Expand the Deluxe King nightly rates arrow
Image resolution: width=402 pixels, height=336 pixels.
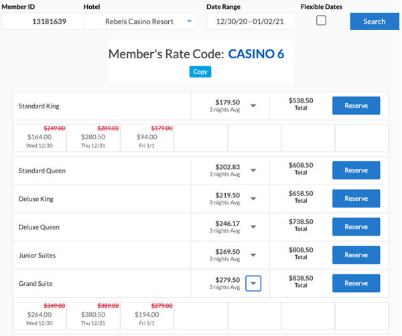(x=253, y=199)
